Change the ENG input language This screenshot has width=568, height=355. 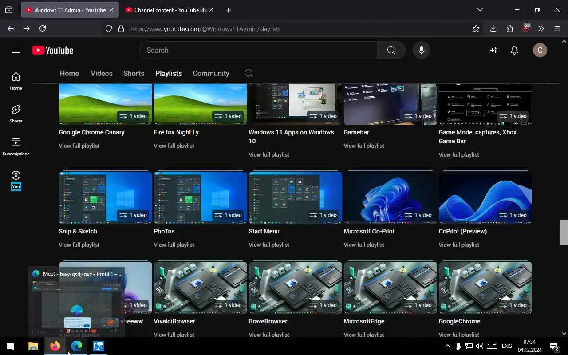point(507,346)
